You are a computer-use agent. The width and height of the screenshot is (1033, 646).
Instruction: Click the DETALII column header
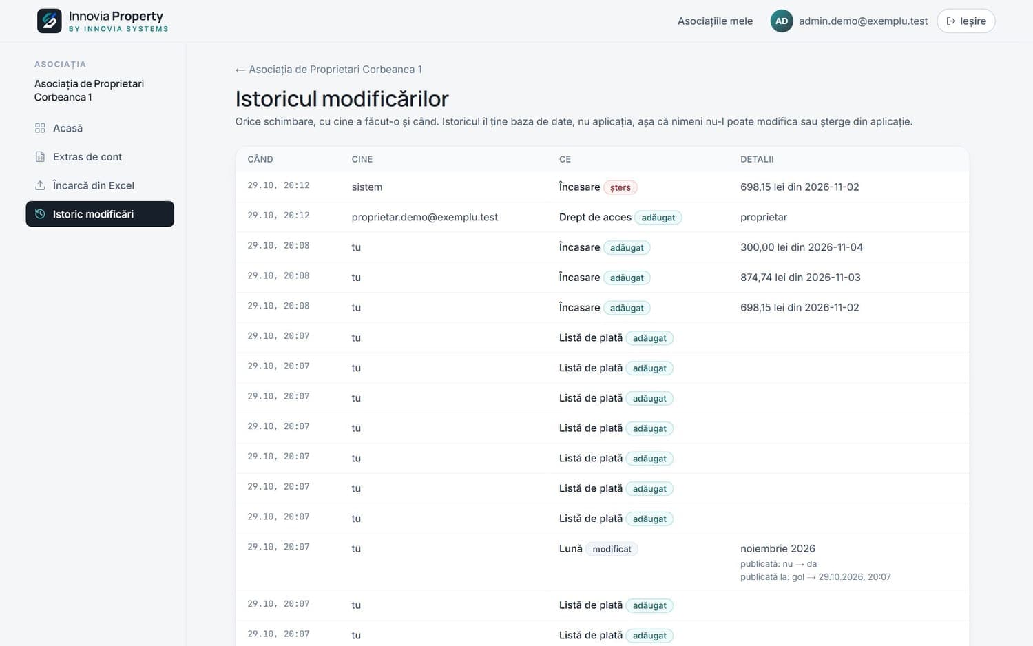pos(757,159)
